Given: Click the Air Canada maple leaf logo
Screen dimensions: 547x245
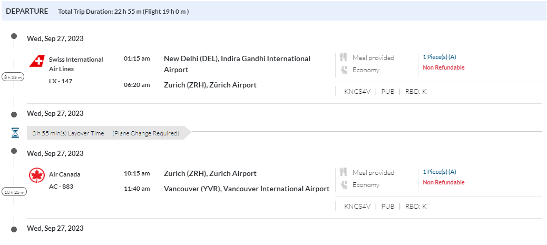Looking at the screenshot, I should tap(36, 174).
